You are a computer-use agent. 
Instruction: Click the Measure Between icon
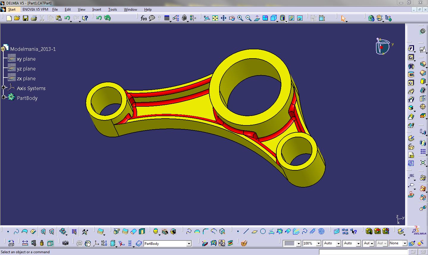[x=25, y=243]
